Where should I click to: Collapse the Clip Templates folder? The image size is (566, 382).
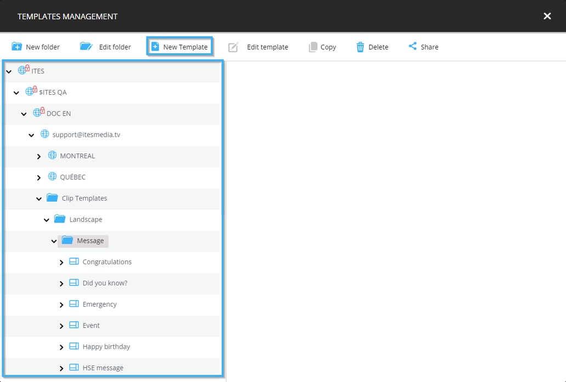pyautogui.click(x=39, y=199)
